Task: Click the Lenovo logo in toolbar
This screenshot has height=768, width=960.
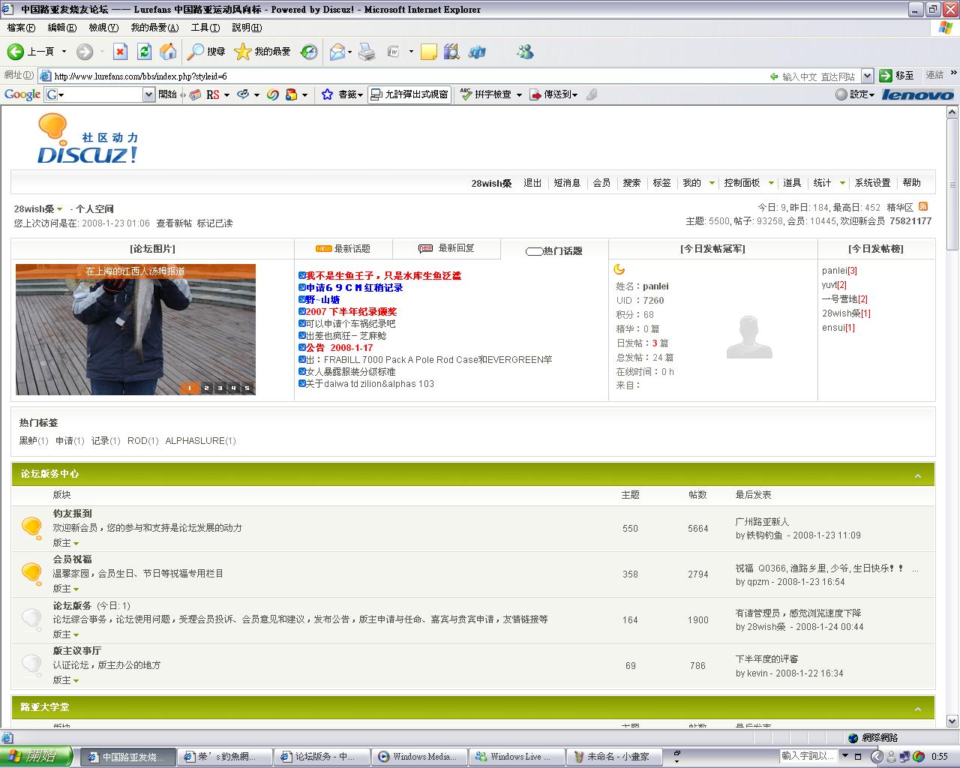Action: pyautogui.click(x=917, y=94)
